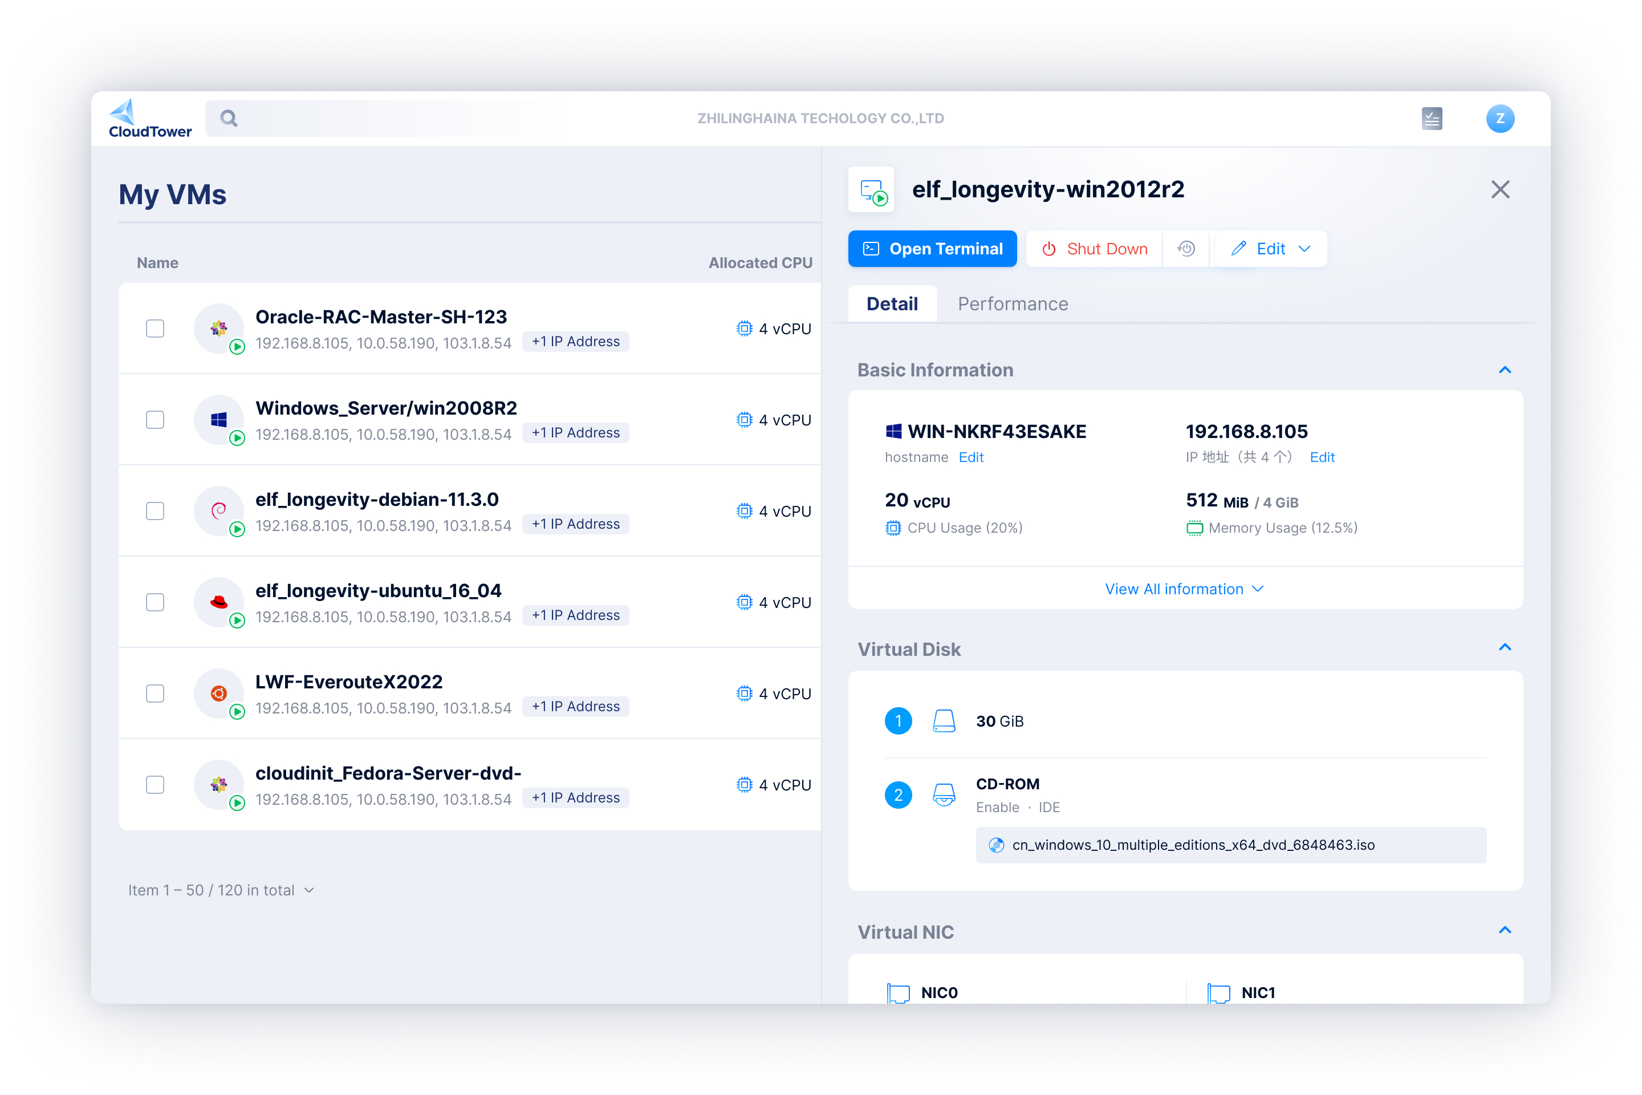Click the 30 GiB disk drive icon

tap(944, 721)
